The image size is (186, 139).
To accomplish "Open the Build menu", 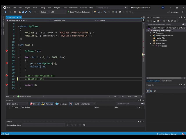I will point(35,8).
